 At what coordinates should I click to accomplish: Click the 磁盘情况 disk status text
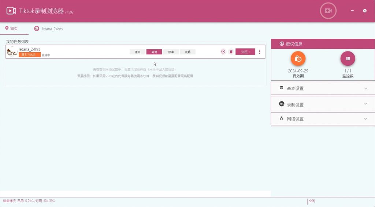(x=29, y=201)
